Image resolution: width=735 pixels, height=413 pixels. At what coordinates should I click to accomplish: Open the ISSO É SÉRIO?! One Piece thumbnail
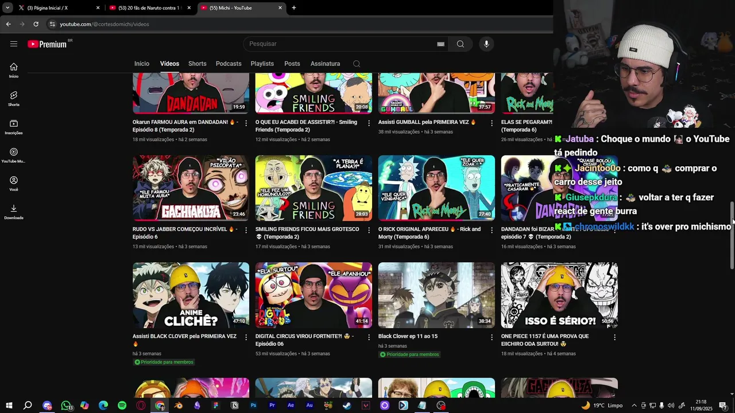[559, 295]
